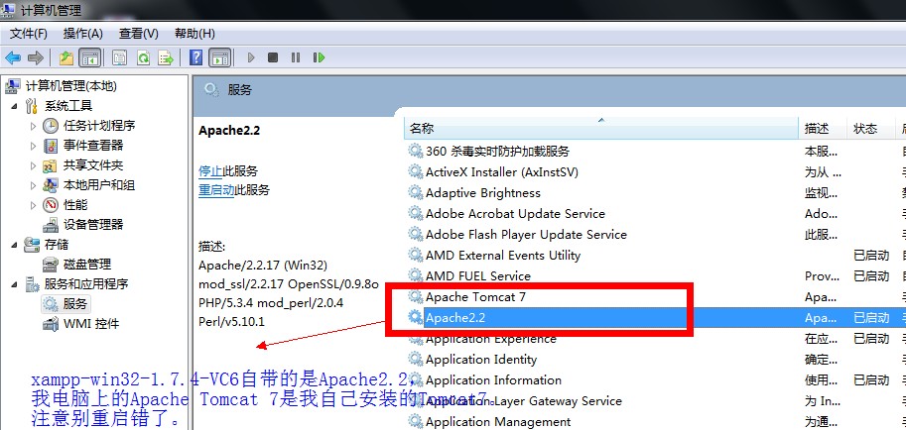906x430 pixels.
Task: Click gear icon beside Application Identity
Action: point(416,359)
